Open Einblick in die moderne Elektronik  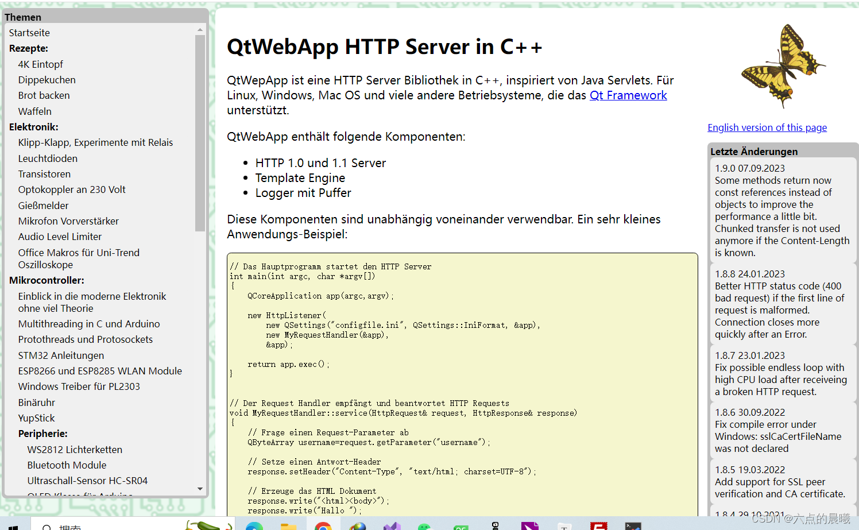[x=92, y=302]
